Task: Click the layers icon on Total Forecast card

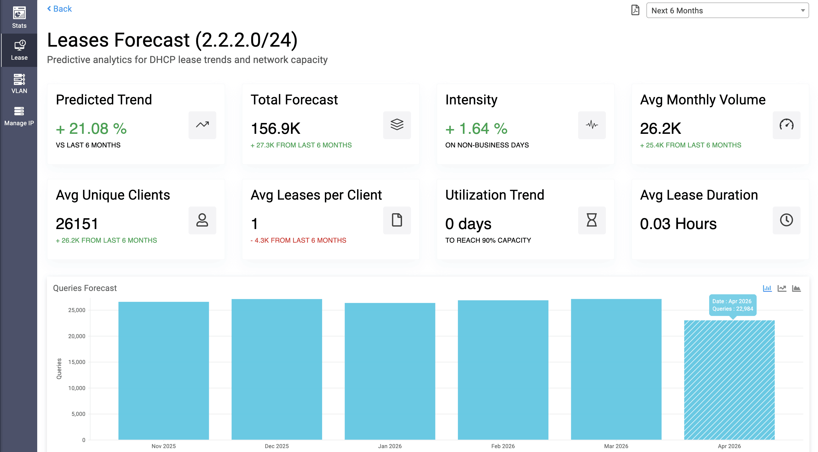Action: tap(397, 125)
